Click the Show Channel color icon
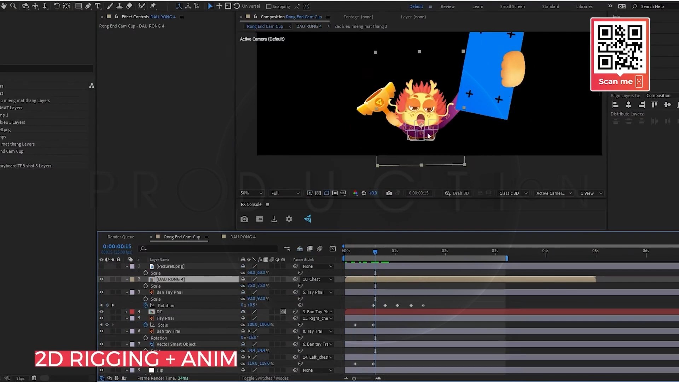679x382 pixels. (x=355, y=193)
